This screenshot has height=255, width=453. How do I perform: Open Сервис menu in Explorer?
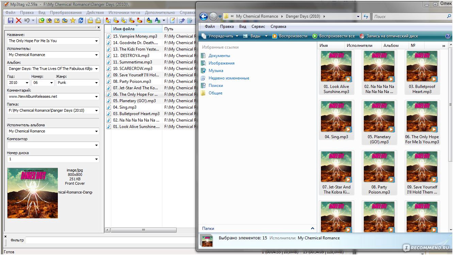pos(258,26)
